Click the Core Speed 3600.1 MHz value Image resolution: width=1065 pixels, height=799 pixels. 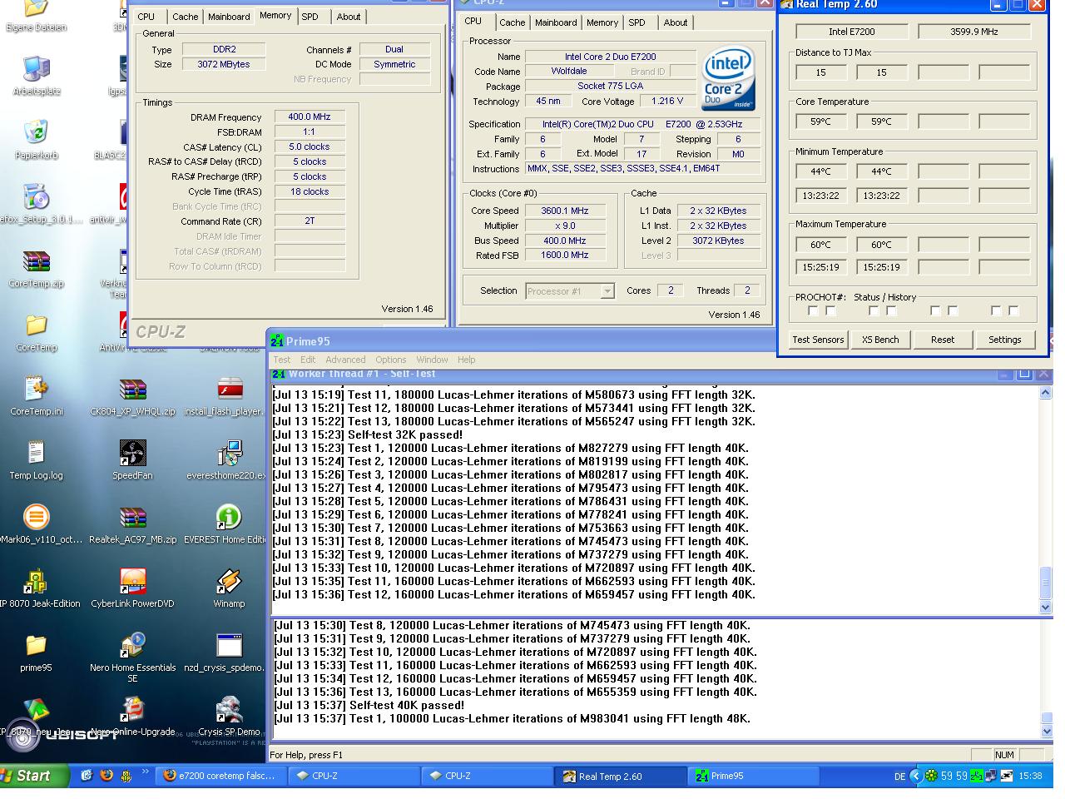pos(565,211)
